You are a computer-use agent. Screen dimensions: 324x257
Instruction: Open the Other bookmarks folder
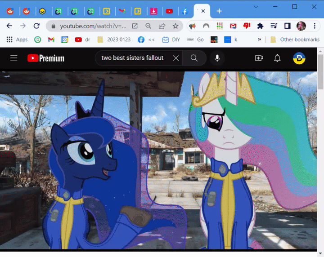(x=295, y=40)
